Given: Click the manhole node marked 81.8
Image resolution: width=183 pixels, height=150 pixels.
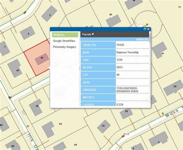Looking at the screenshot, I should 123,136.
